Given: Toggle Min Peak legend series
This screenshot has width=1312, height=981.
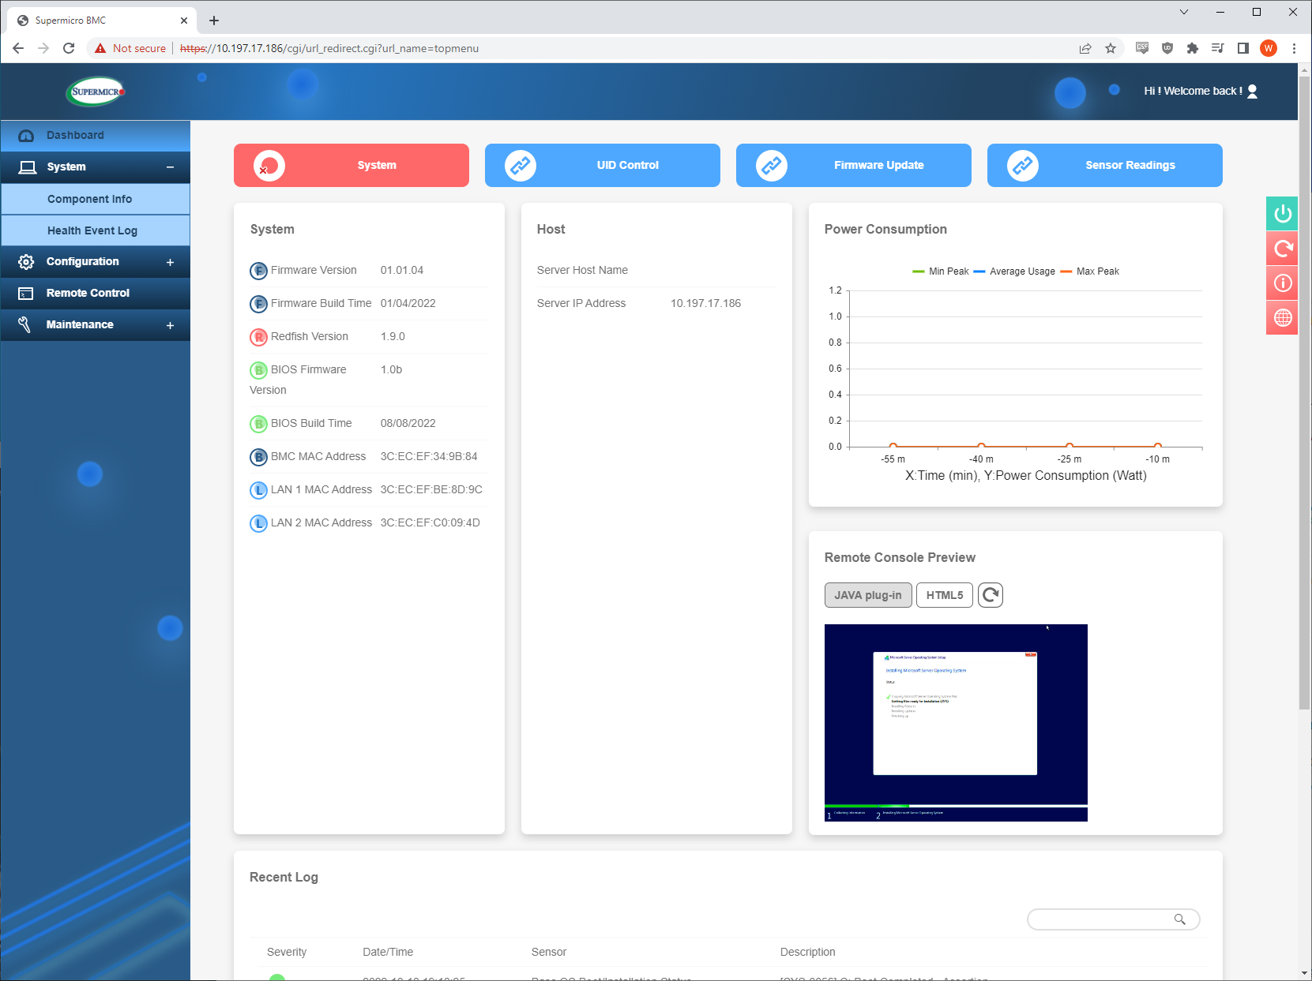Looking at the screenshot, I should point(940,271).
